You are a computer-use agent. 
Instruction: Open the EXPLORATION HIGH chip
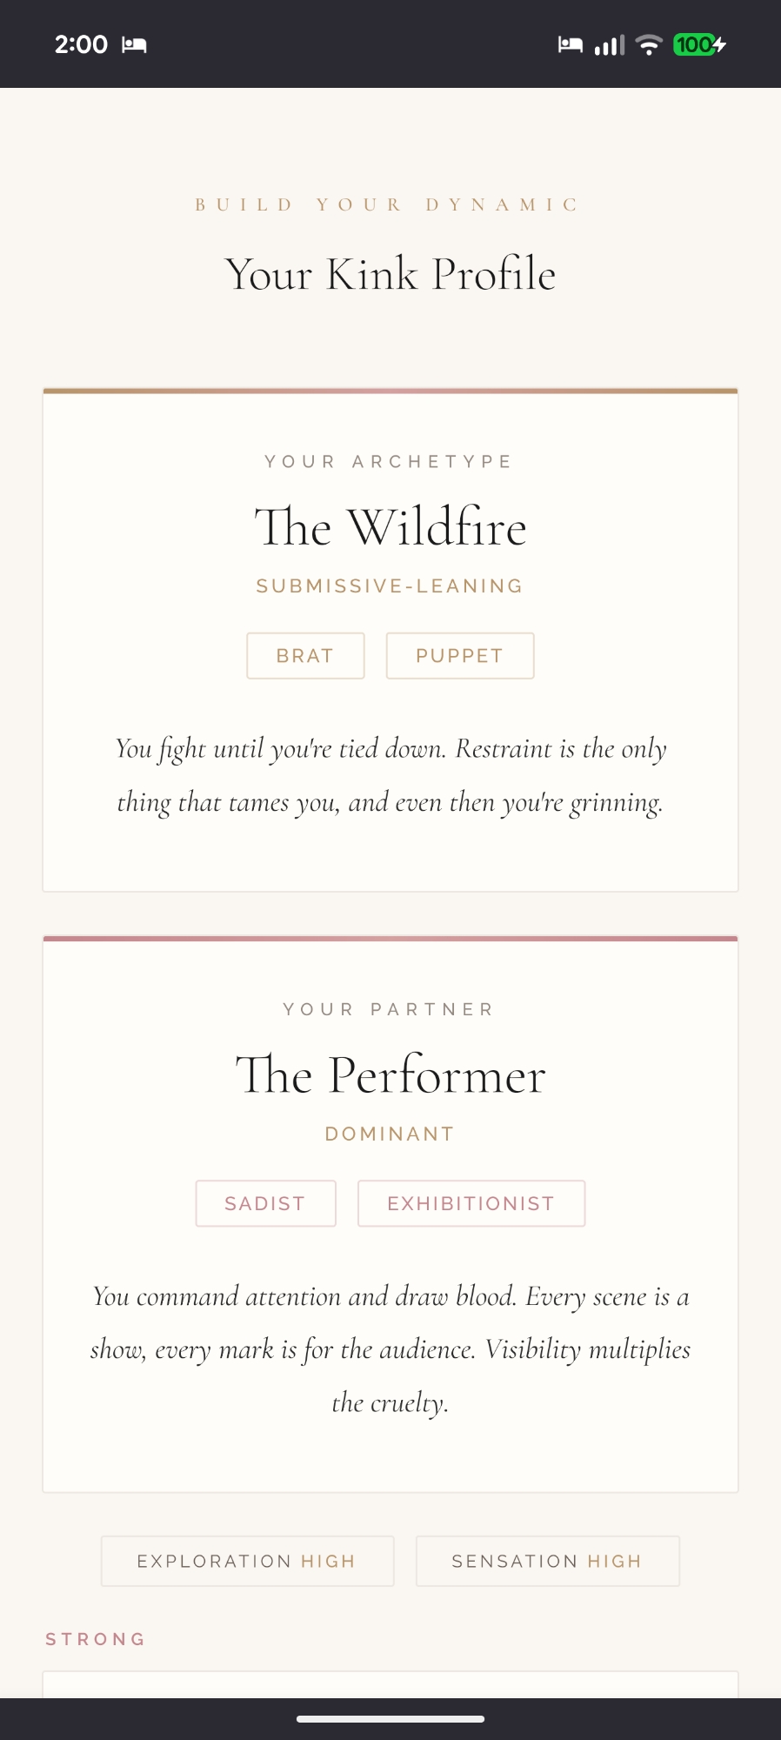pyautogui.click(x=247, y=1561)
